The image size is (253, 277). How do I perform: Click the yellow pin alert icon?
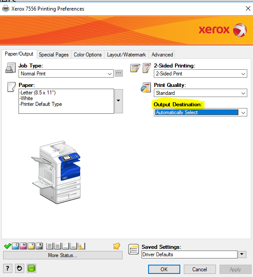click(116, 246)
